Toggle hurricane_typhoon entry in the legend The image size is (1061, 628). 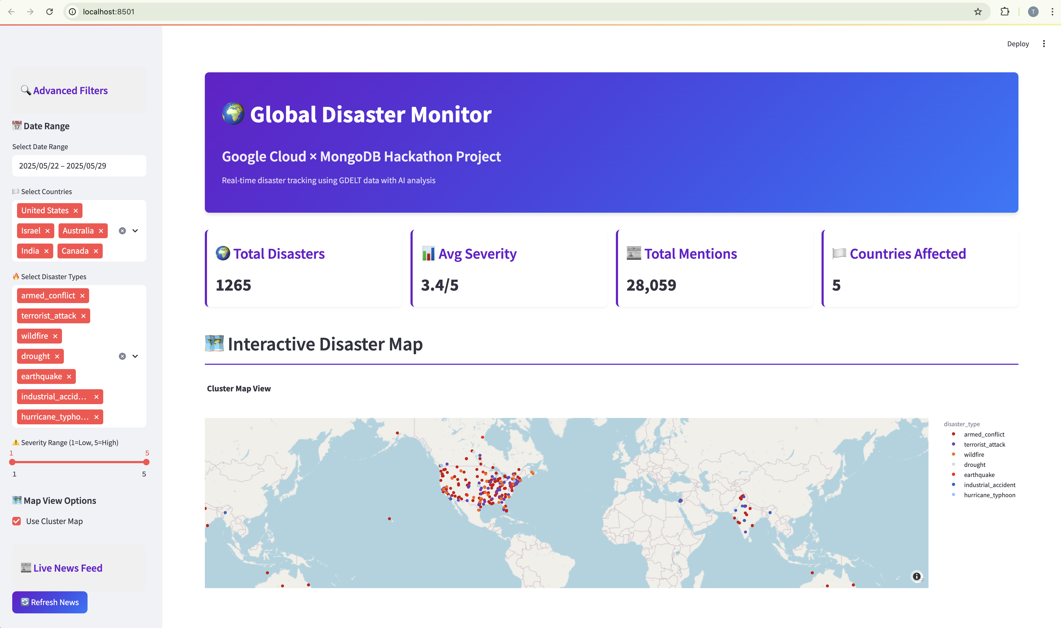[989, 495]
